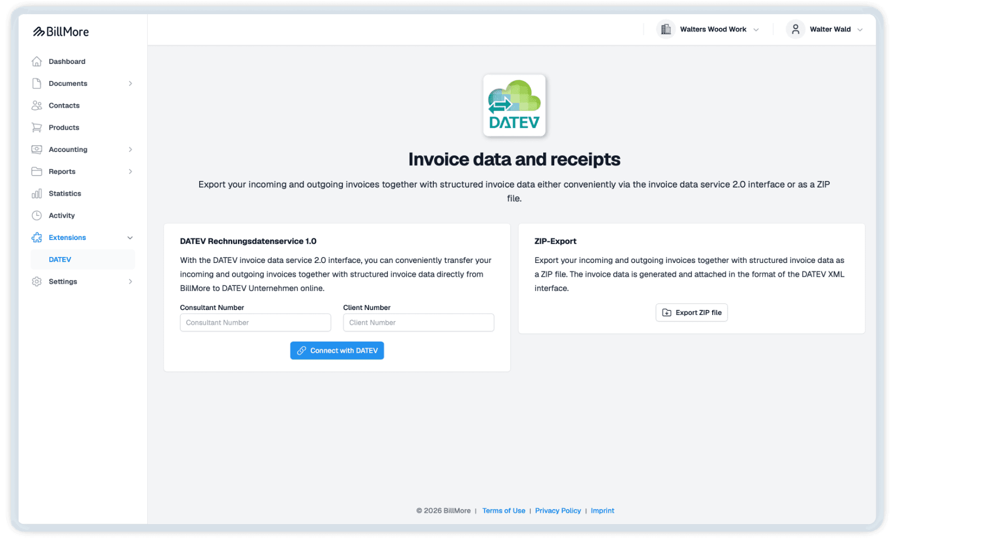Expand the Reports submenu chevron
Image resolution: width=1000 pixels, height=538 pixels.
tap(130, 171)
